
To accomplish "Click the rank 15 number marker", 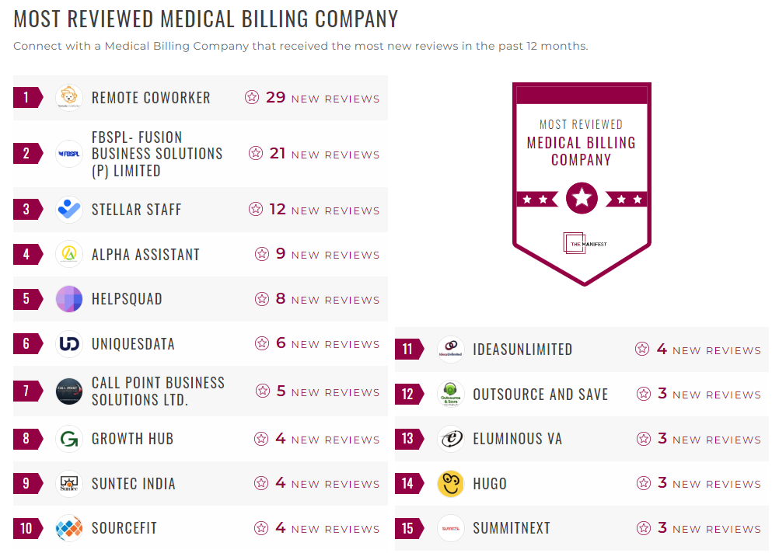I will (407, 528).
